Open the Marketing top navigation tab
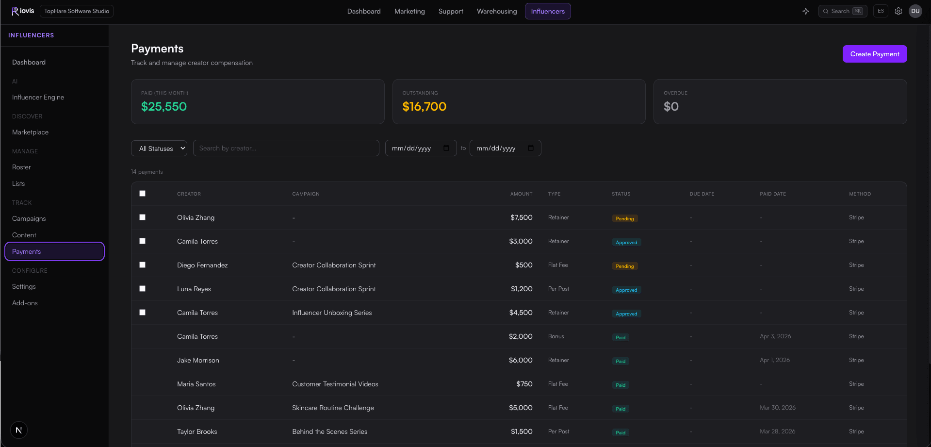931x447 pixels. coord(409,11)
